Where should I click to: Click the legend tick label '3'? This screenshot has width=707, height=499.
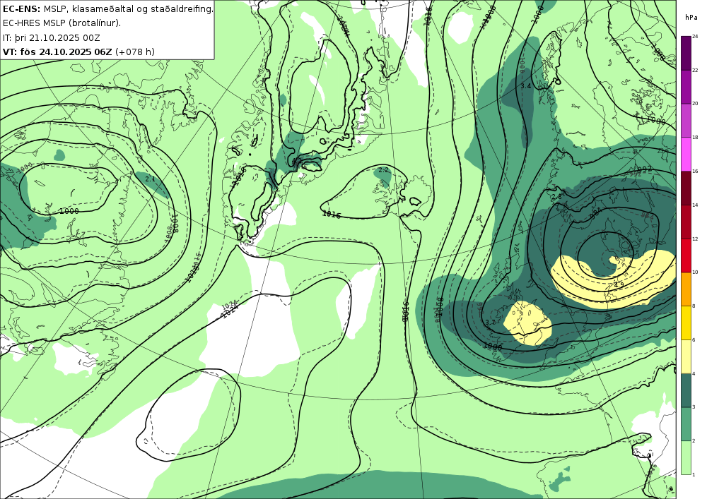[x=694, y=407]
